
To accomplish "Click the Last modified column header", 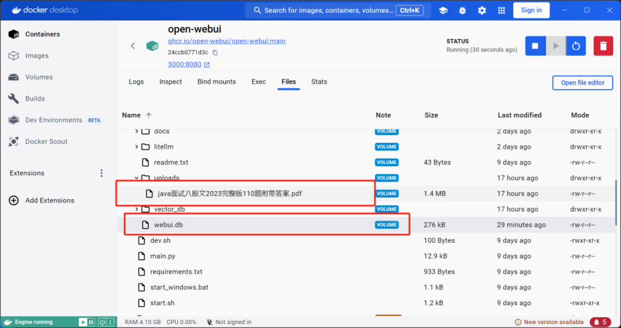I will (520, 115).
